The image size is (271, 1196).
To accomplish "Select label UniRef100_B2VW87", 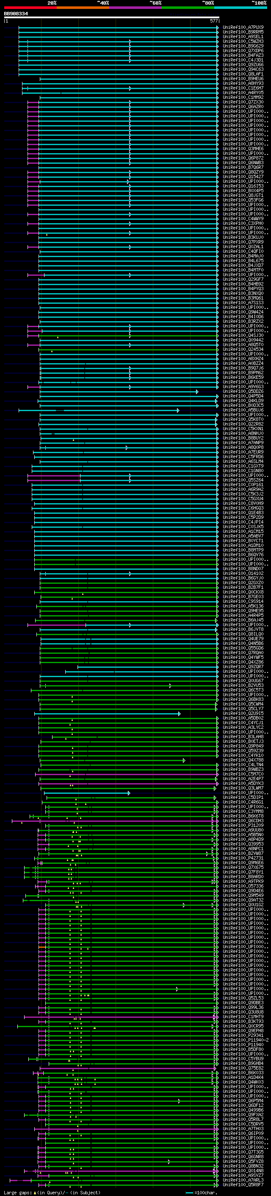I will [243, 853].
